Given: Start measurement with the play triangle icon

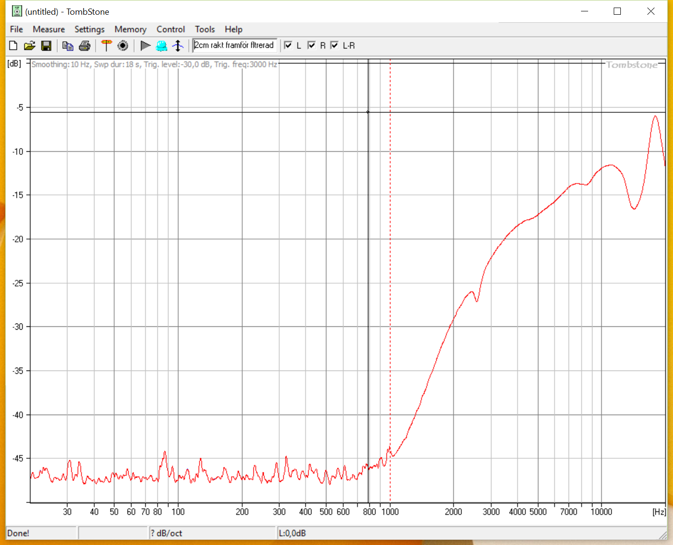Looking at the screenshot, I should pyautogui.click(x=146, y=46).
